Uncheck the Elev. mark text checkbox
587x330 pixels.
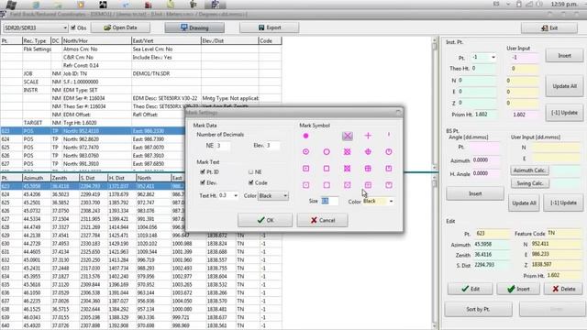tap(203, 182)
